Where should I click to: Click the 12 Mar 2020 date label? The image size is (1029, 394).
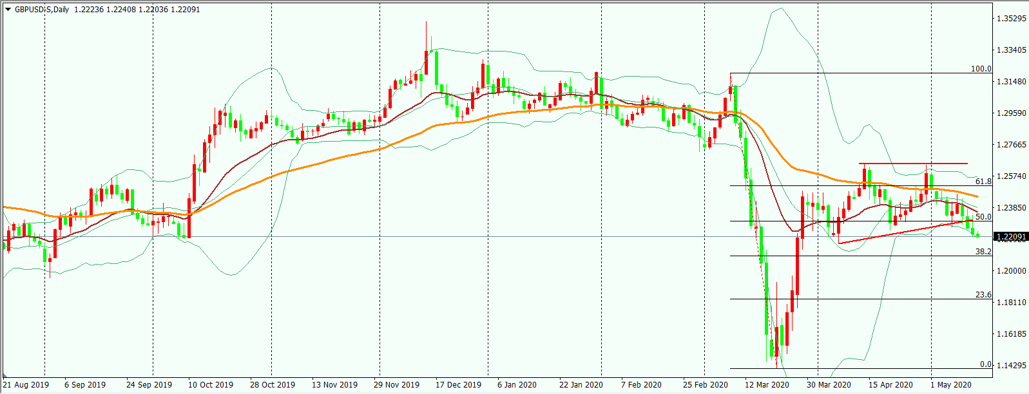[767, 385]
